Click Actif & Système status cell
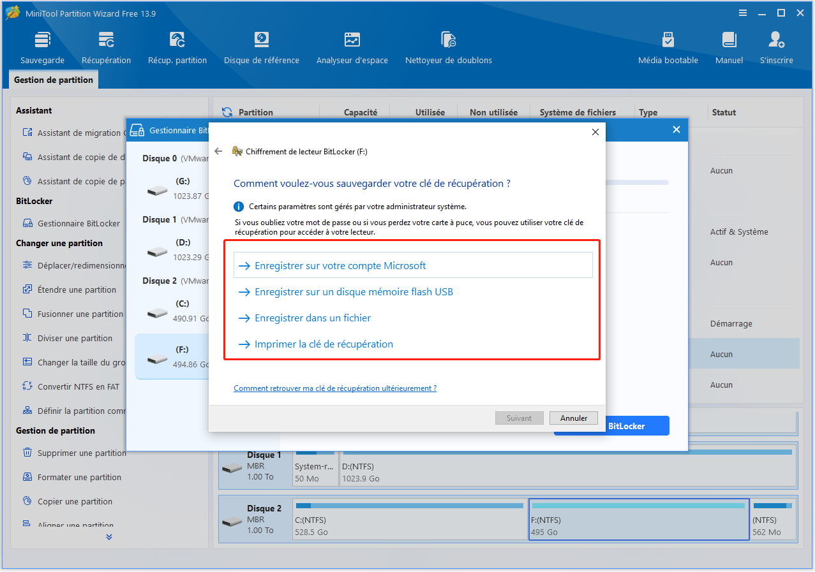The height and width of the screenshot is (572, 815). click(739, 231)
